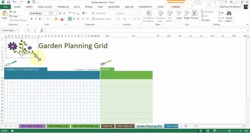This screenshot has height=140, width=250.
Task: Select the New Plant Inventory sheet tab
Action: [32, 126]
